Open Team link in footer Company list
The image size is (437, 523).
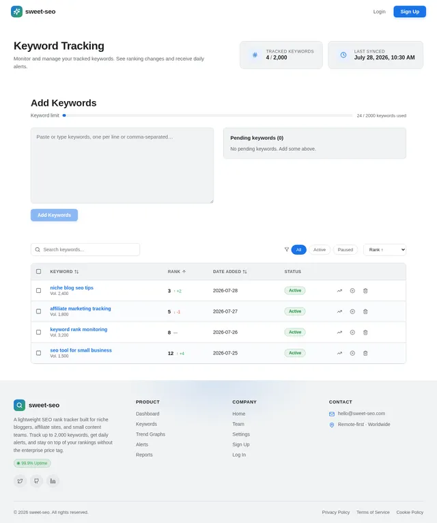coord(238,424)
